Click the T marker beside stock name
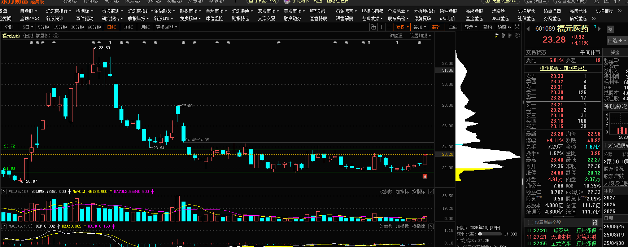The height and width of the screenshot is (247, 628). (595, 27)
